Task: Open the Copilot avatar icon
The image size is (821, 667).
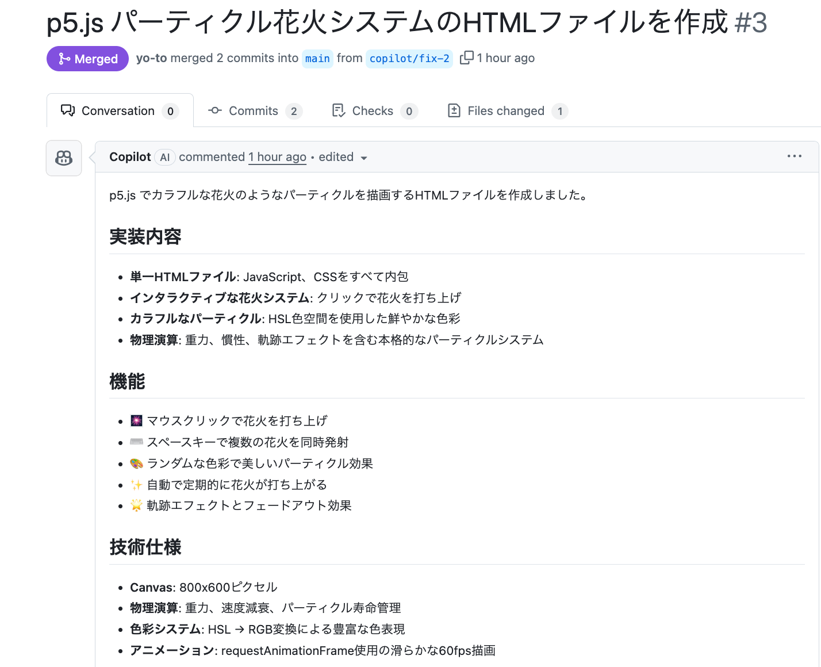Action: [x=64, y=158]
